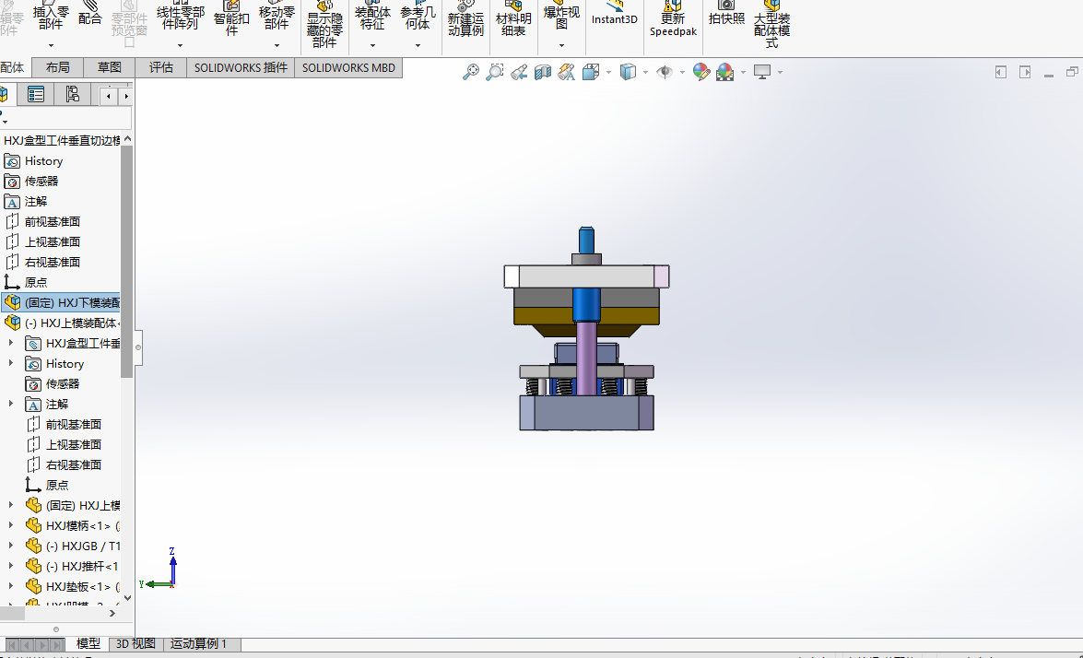Open 装配体特征 dropdown arrow
This screenshot has height=658, width=1083.
tap(373, 45)
